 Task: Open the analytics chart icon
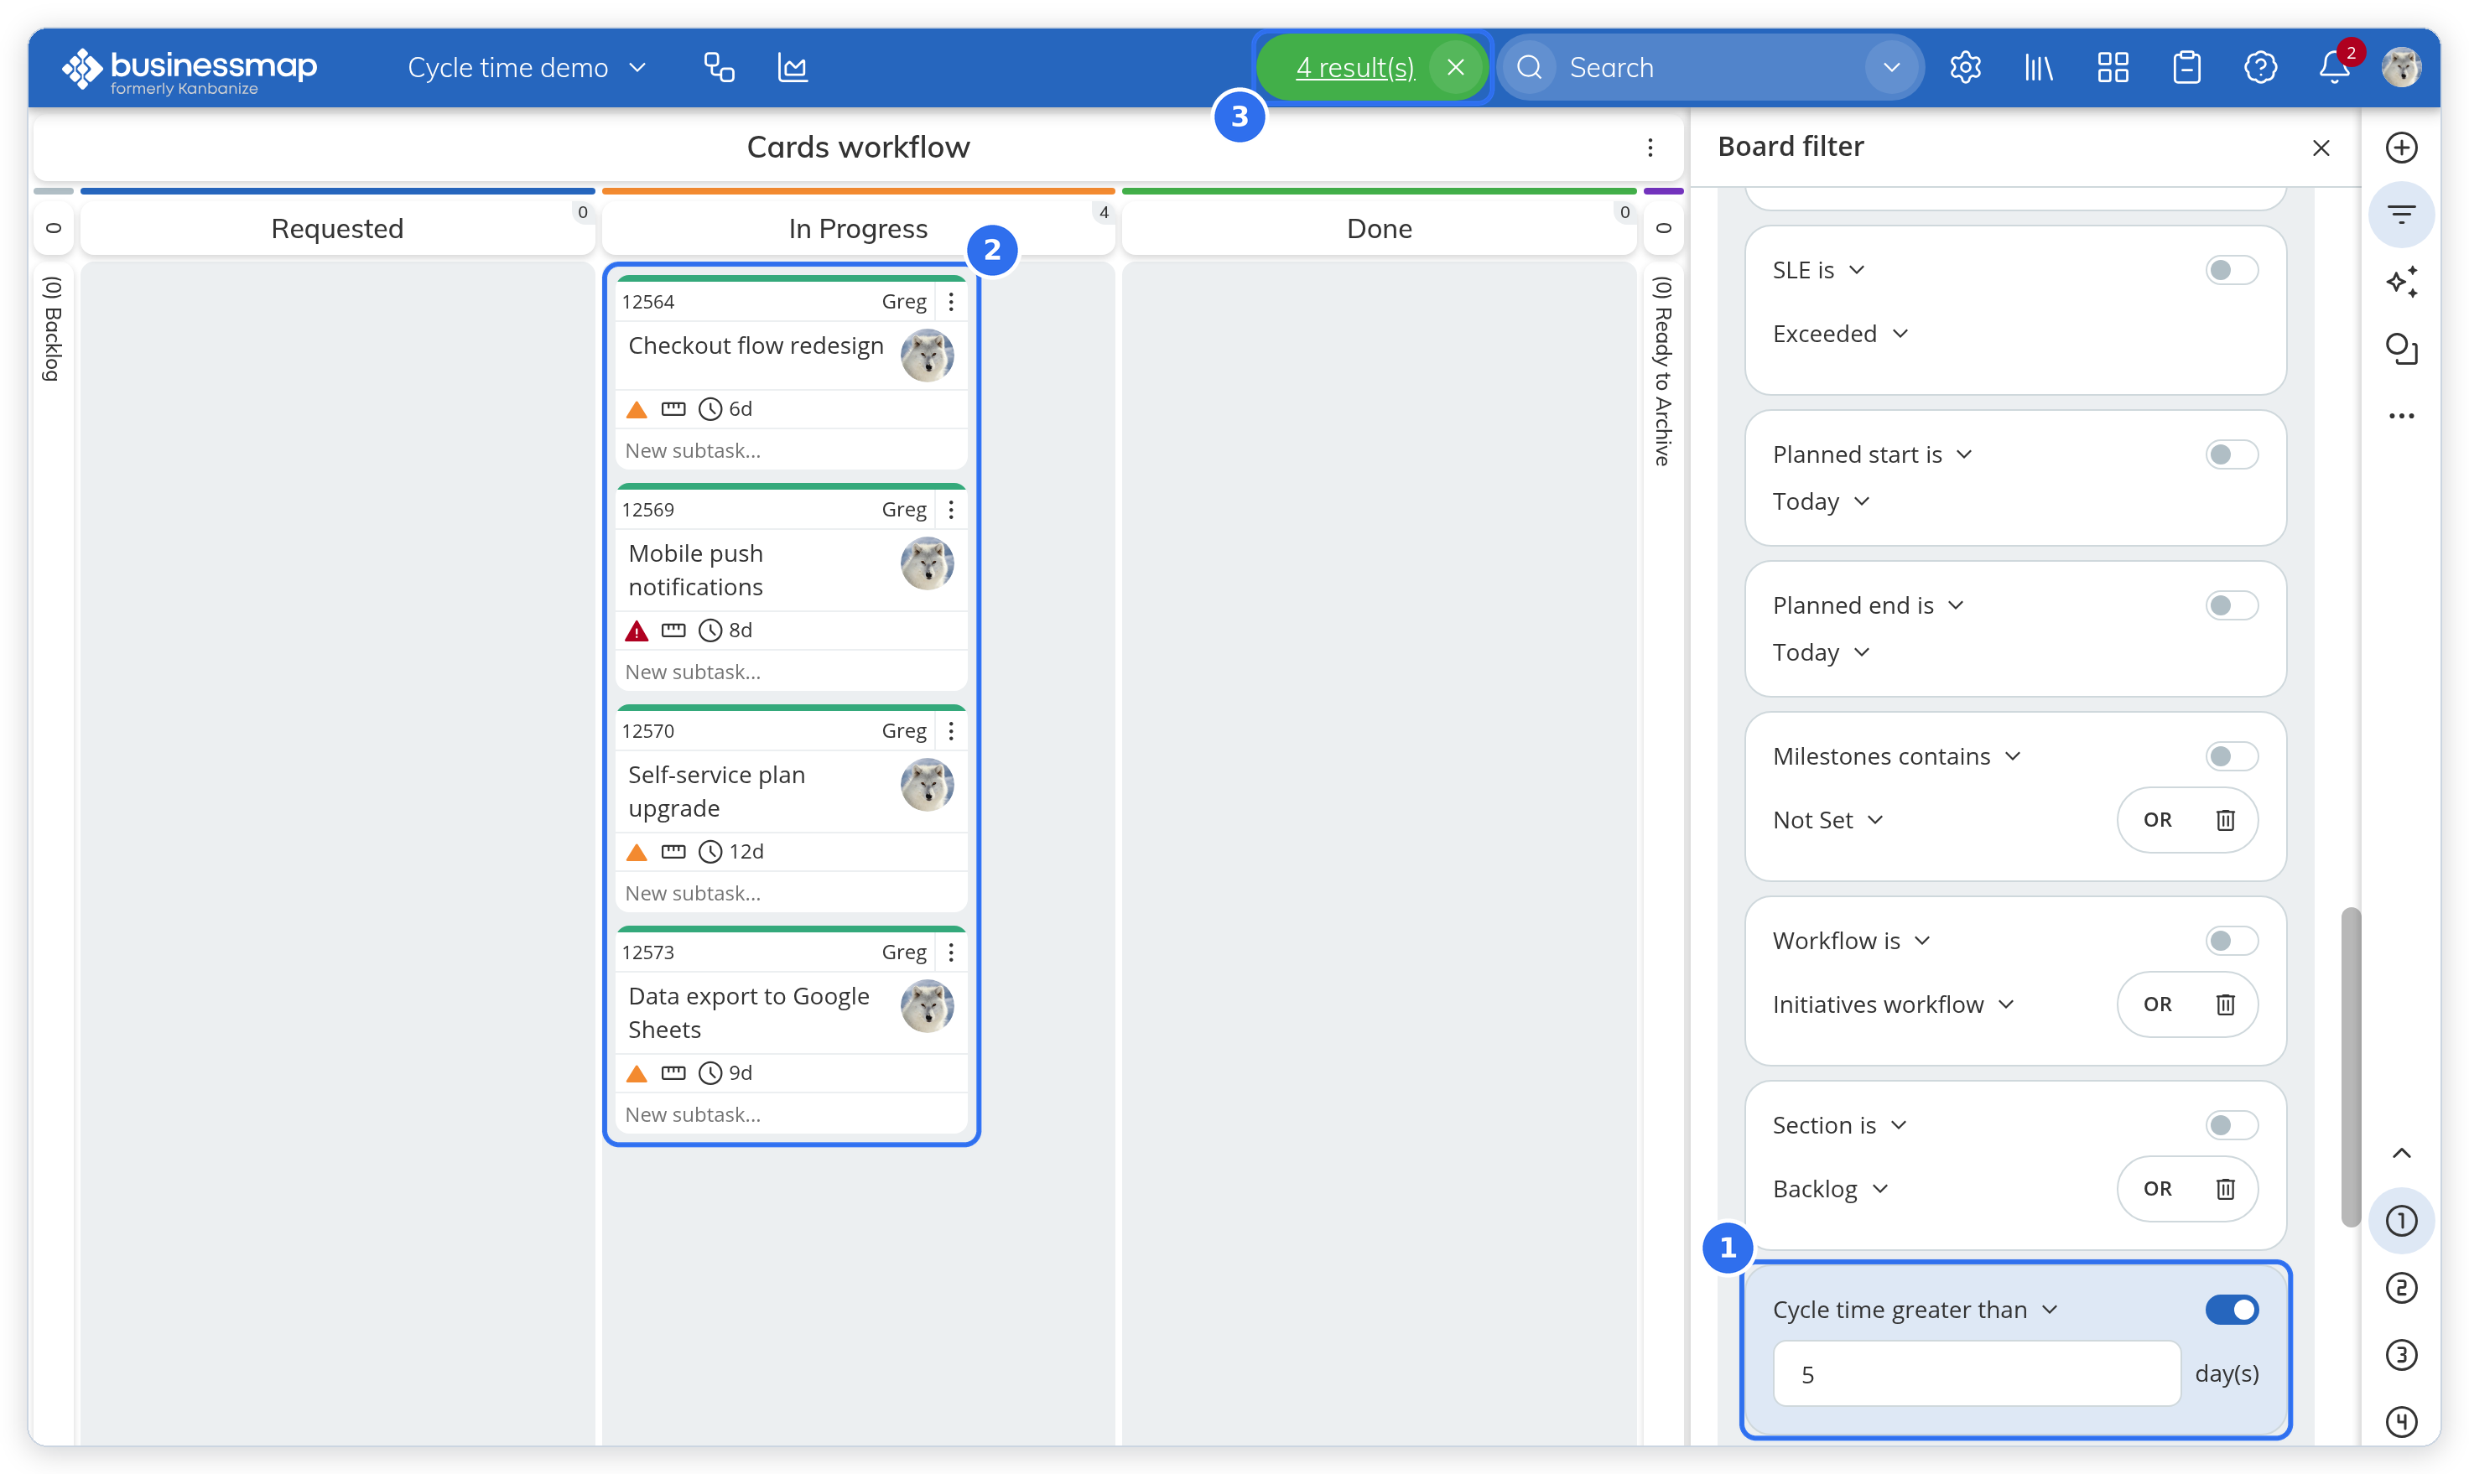[792, 68]
